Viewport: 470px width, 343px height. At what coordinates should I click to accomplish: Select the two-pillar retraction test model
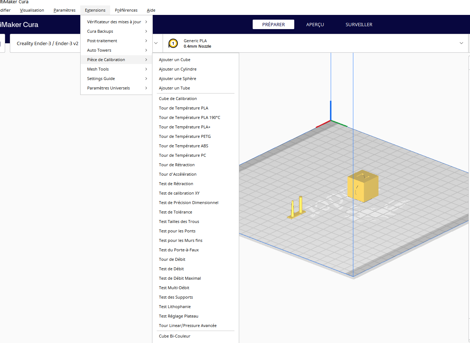coord(296,208)
